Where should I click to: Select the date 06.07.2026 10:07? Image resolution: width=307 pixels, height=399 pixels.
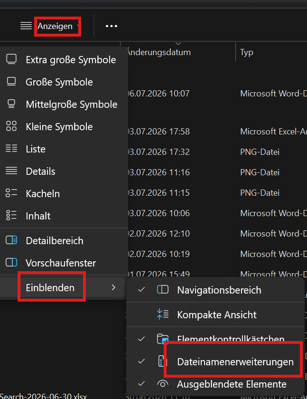pos(158,94)
